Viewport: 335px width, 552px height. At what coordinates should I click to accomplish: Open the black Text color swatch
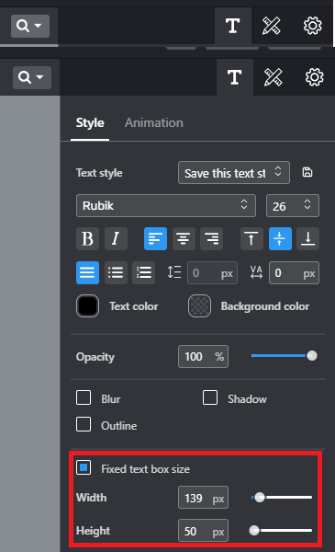pos(87,306)
